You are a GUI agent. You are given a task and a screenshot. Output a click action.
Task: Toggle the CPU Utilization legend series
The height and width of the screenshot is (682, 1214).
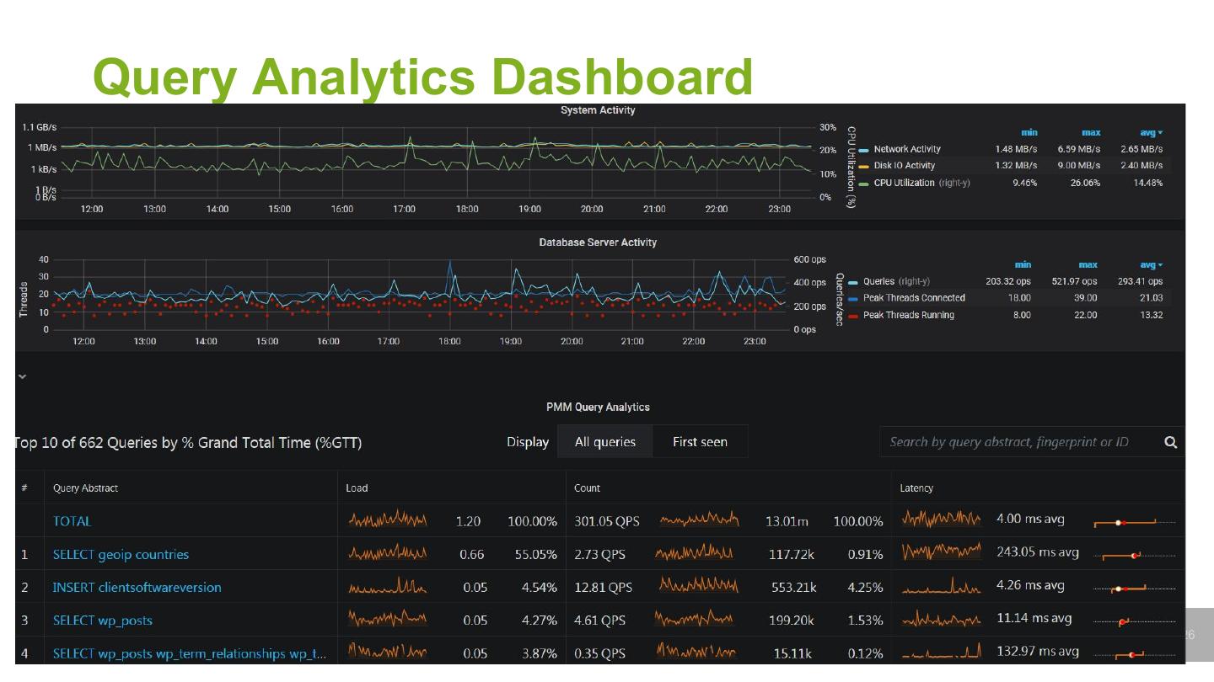pos(921,183)
